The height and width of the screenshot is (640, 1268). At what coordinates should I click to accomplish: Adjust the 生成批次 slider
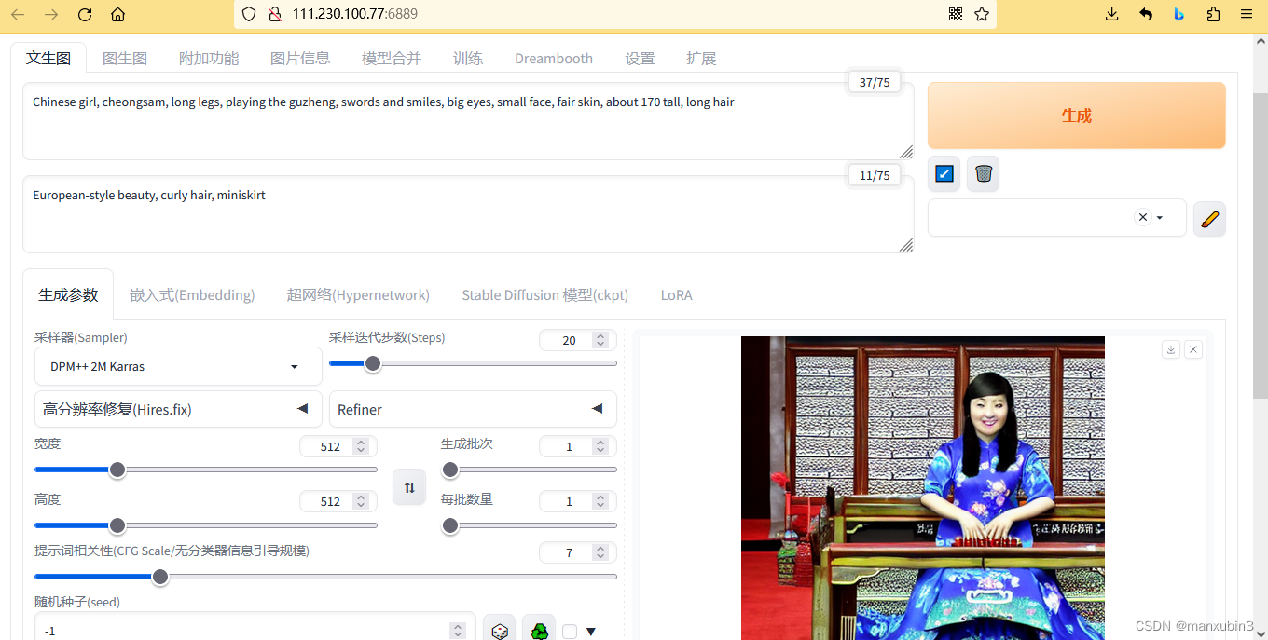[529, 470]
